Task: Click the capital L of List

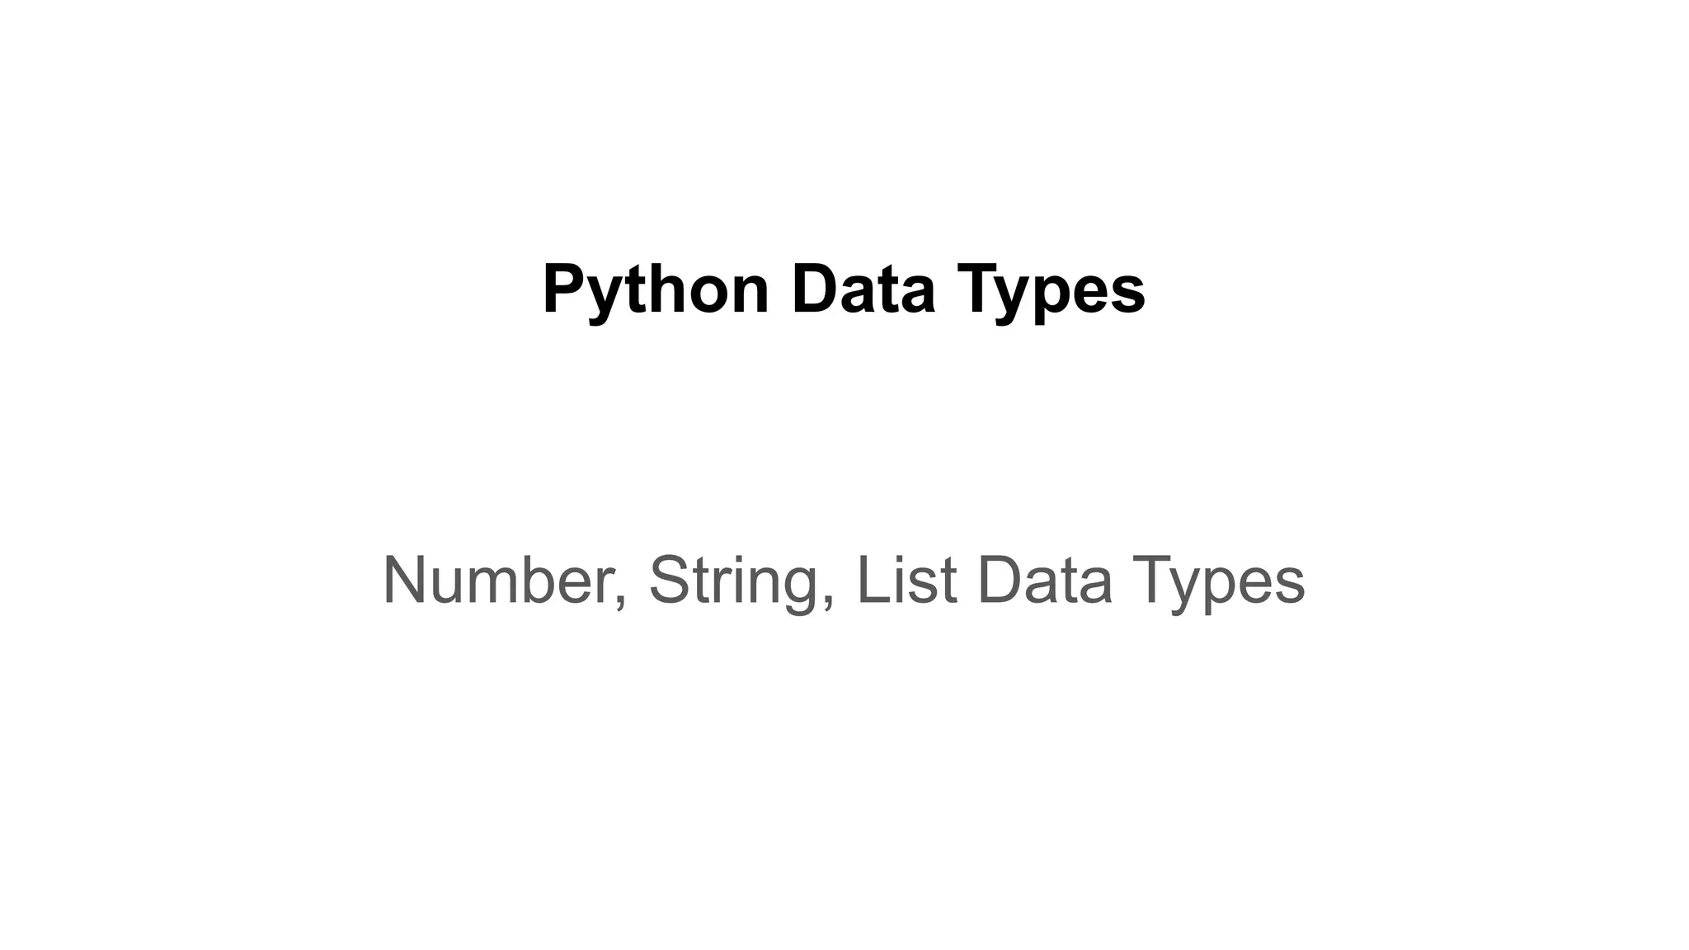Action: click(874, 580)
